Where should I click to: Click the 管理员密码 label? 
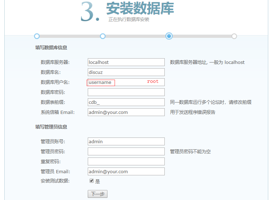click(53, 151)
